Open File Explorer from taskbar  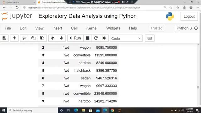(x=83, y=110)
